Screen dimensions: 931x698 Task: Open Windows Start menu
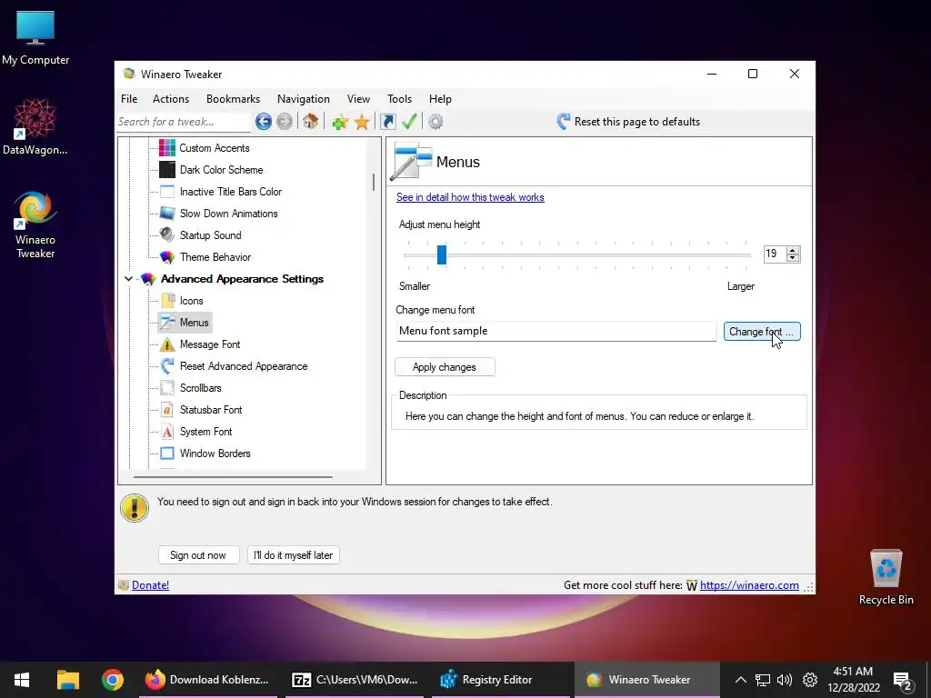(22, 680)
